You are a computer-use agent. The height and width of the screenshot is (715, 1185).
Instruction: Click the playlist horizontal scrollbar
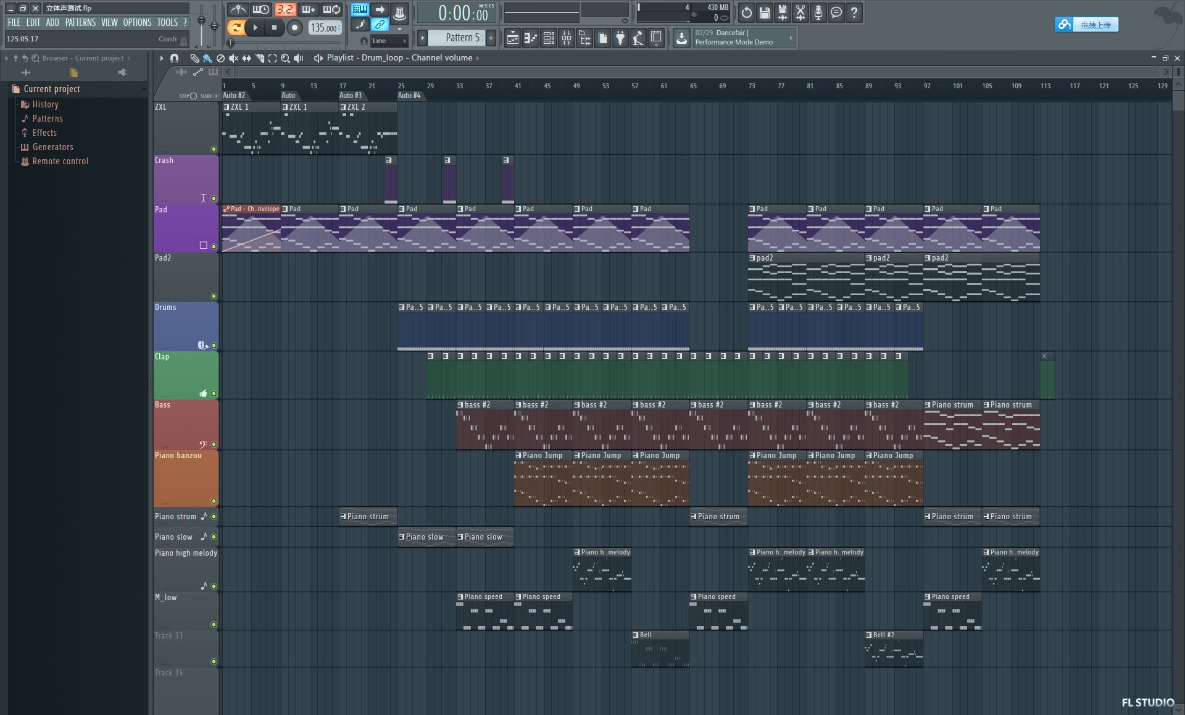697,72
